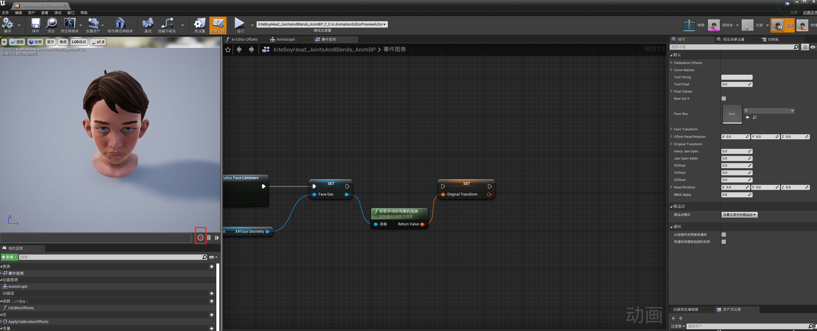The width and height of the screenshot is (817, 331).
Task: Toggle the New Var 0 checkbox
Action: tap(723, 99)
